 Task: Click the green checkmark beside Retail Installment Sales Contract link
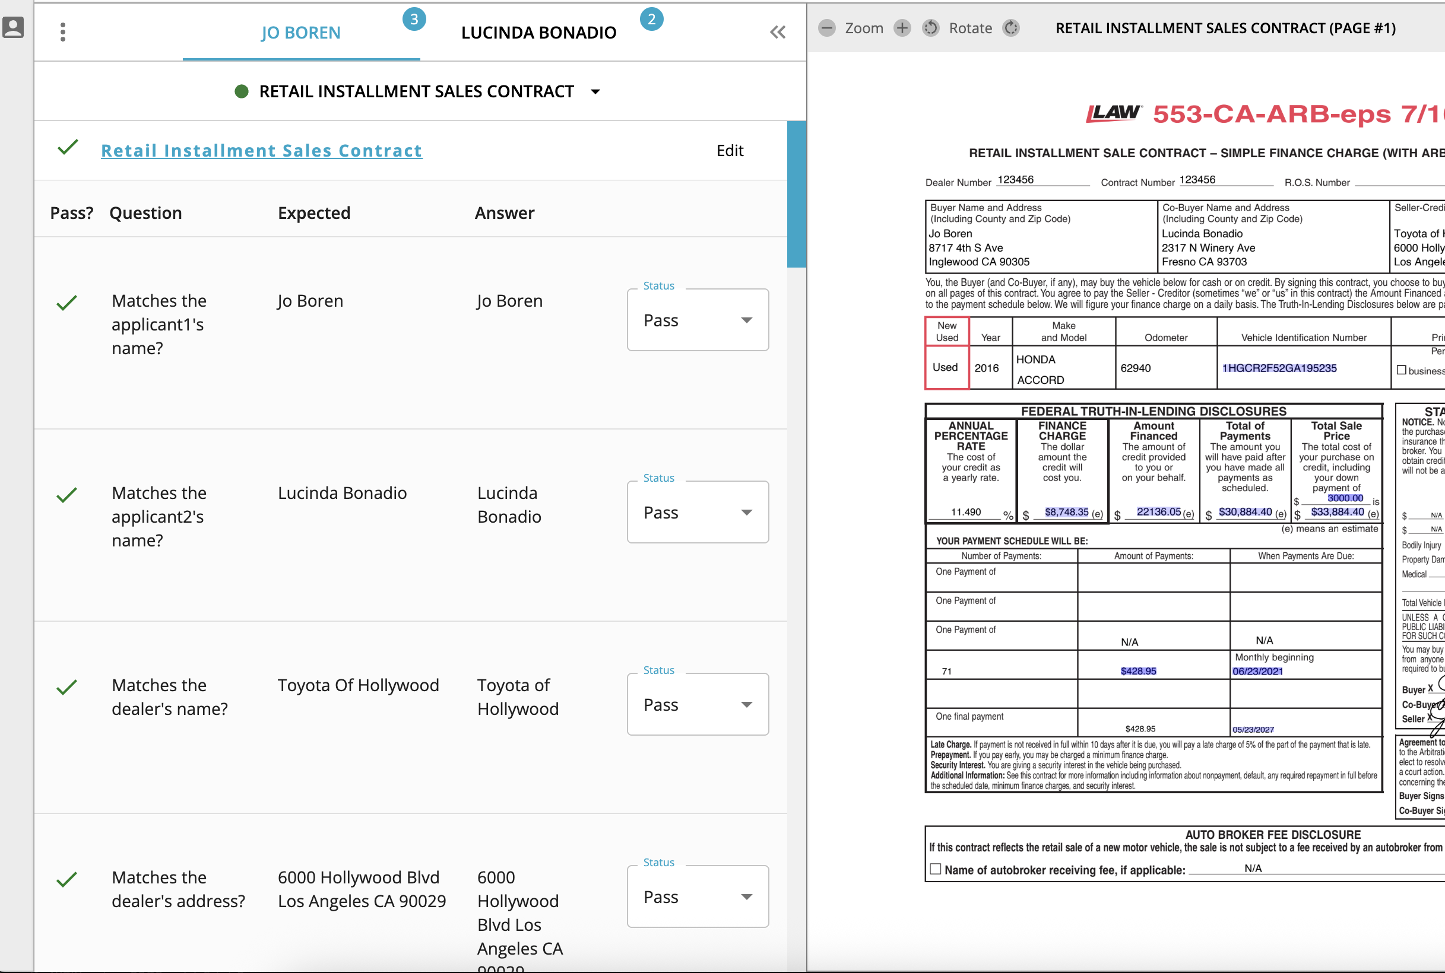click(68, 147)
